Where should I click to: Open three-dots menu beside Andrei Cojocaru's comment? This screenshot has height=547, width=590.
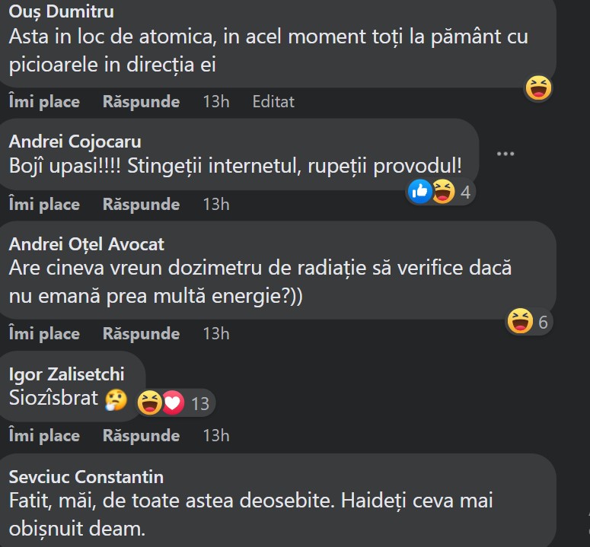point(505,154)
